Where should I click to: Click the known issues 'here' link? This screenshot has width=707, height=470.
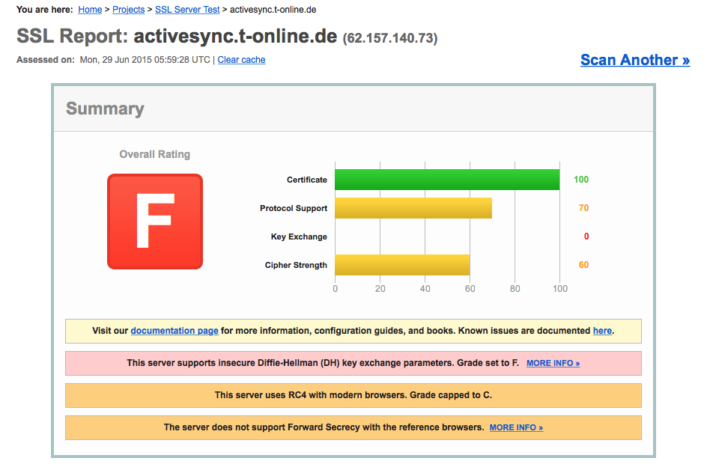click(x=602, y=331)
